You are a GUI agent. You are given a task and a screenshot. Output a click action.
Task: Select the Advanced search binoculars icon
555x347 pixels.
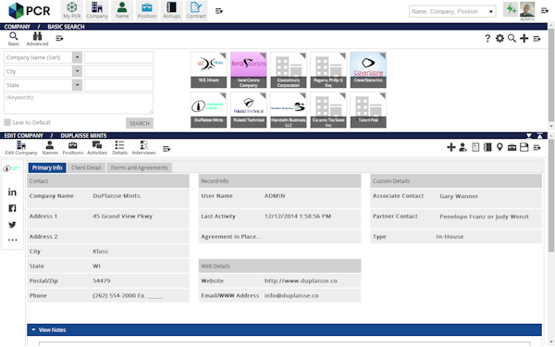tap(37, 39)
